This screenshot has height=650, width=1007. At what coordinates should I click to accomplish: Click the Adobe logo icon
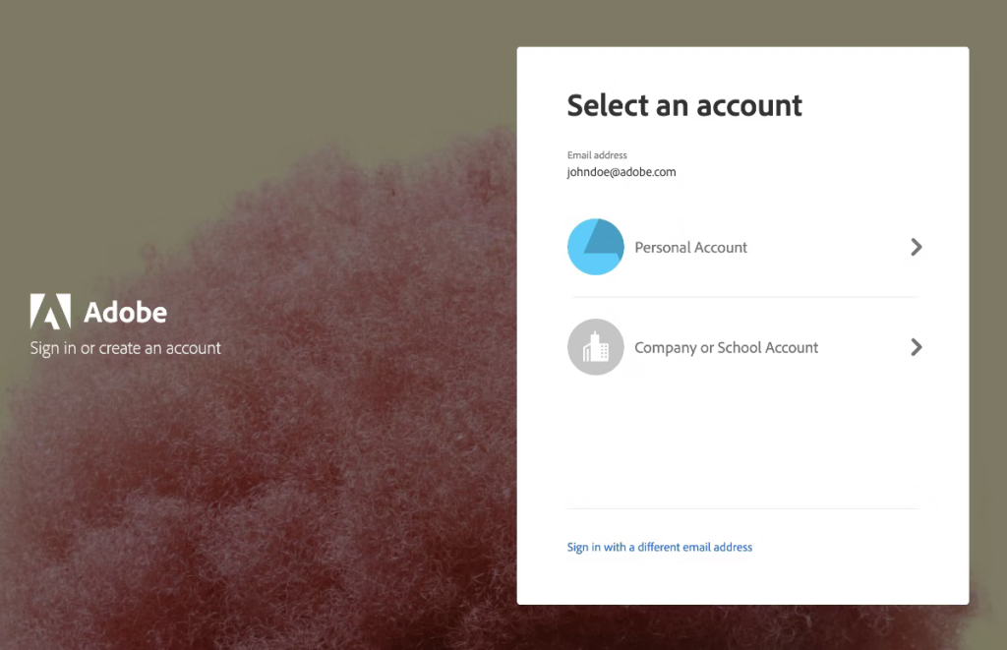50,311
